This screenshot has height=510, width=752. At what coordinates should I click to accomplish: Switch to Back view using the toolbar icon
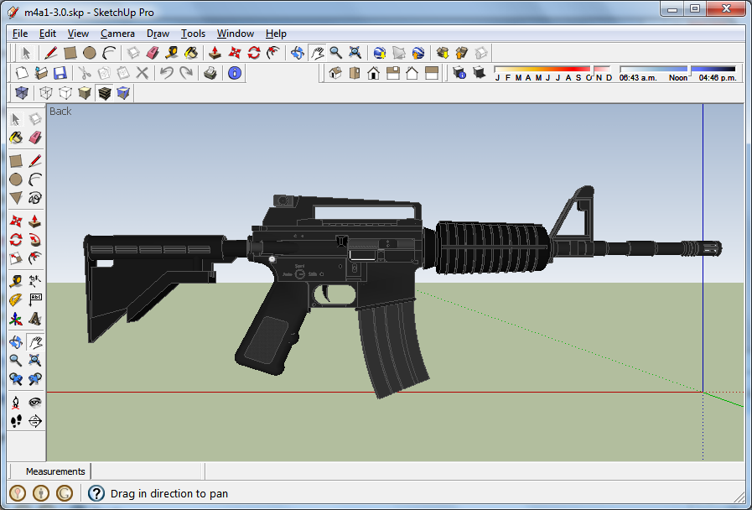(412, 73)
